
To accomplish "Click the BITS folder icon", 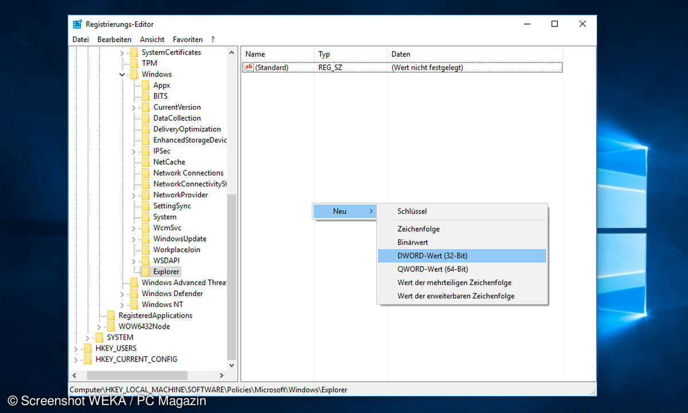I will click(146, 96).
